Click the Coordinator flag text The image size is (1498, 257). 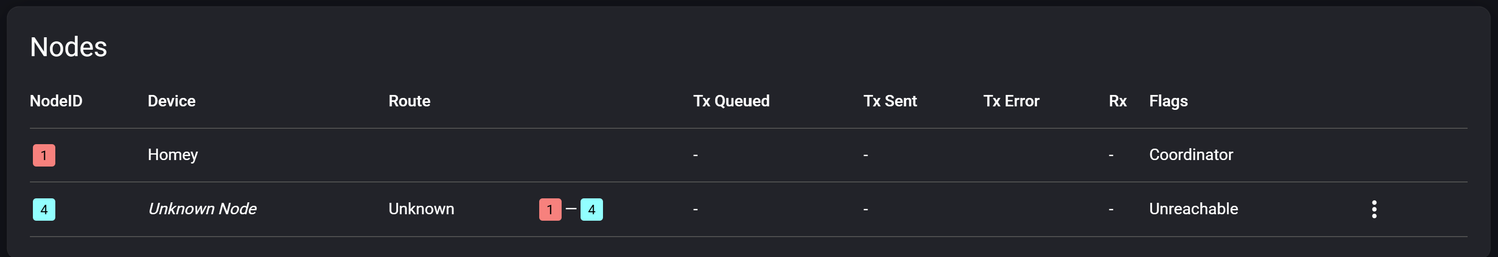(x=1191, y=155)
